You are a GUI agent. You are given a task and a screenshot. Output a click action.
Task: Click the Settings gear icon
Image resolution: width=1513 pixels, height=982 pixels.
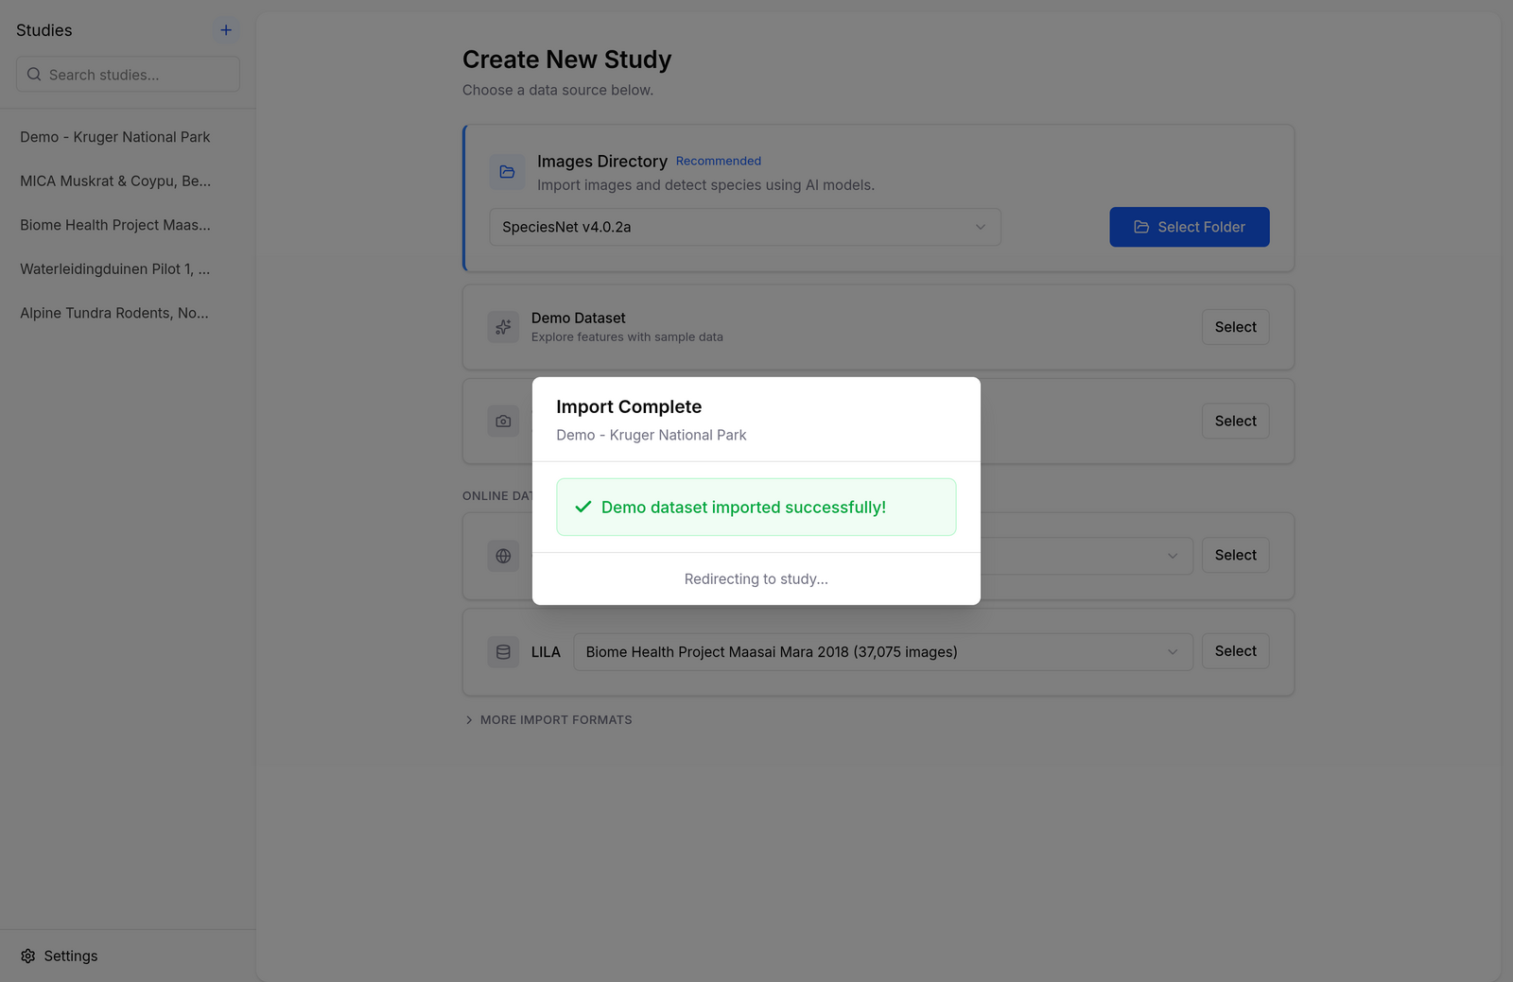28,956
